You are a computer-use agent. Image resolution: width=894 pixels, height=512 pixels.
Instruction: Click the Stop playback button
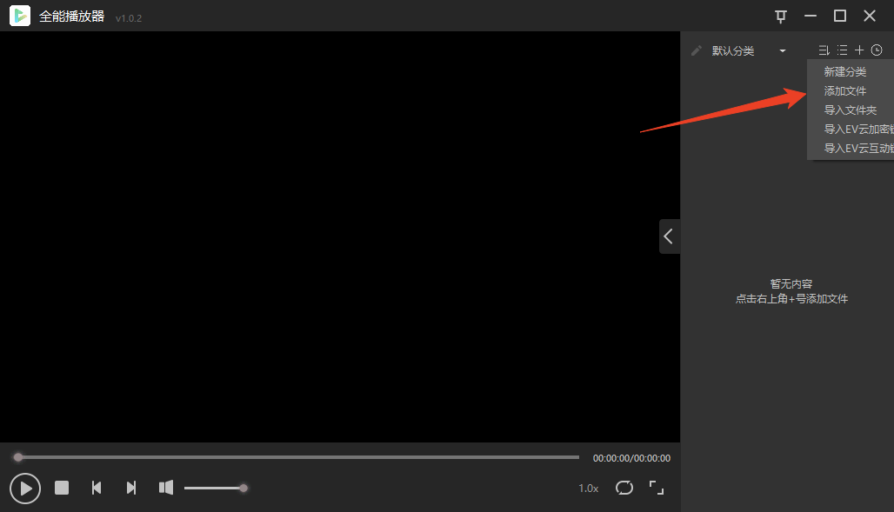click(62, 488)
